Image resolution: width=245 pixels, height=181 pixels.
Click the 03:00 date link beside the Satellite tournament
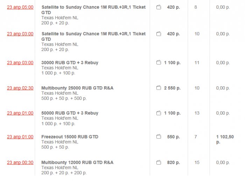tap(20, 34)
